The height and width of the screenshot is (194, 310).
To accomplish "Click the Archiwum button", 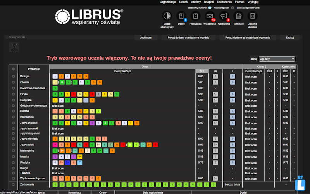I will click(x=146, y=38).
